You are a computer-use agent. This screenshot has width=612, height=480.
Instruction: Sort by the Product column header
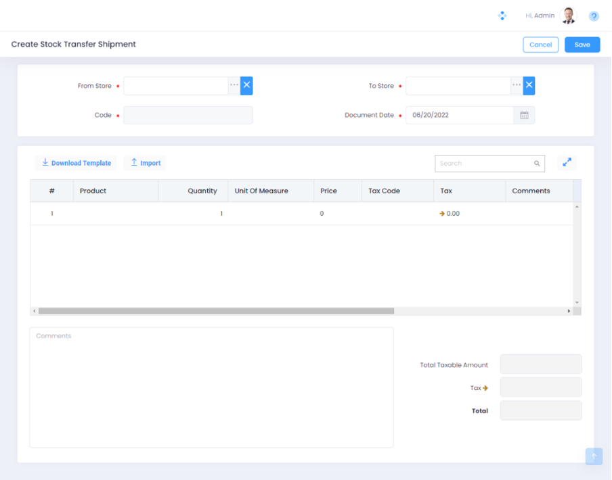click(x=93, y=191)
